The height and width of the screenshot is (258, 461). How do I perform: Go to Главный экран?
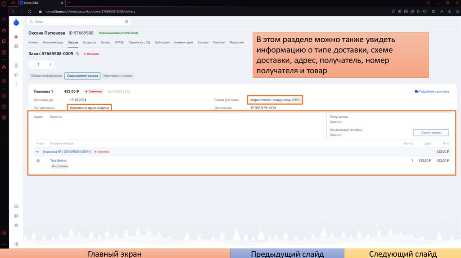tap(115, 254)
